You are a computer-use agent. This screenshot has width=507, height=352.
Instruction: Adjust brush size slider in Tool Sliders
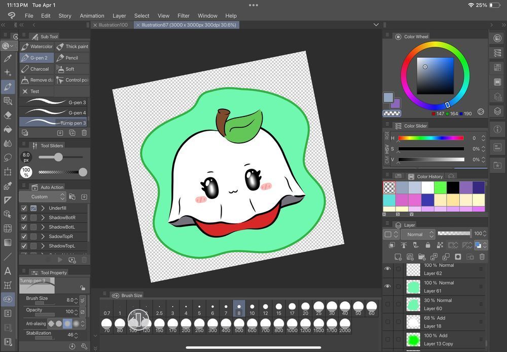pos(61,158)
